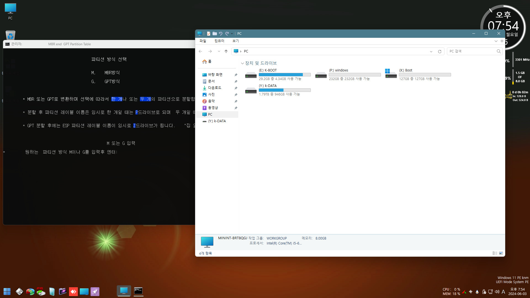Open the quick access toolbar customize dropdown
Screen dimensions: 530x298
tap(232, 34)
